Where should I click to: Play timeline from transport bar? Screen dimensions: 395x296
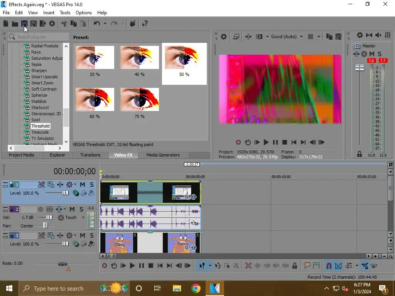[x=132, y=266]
